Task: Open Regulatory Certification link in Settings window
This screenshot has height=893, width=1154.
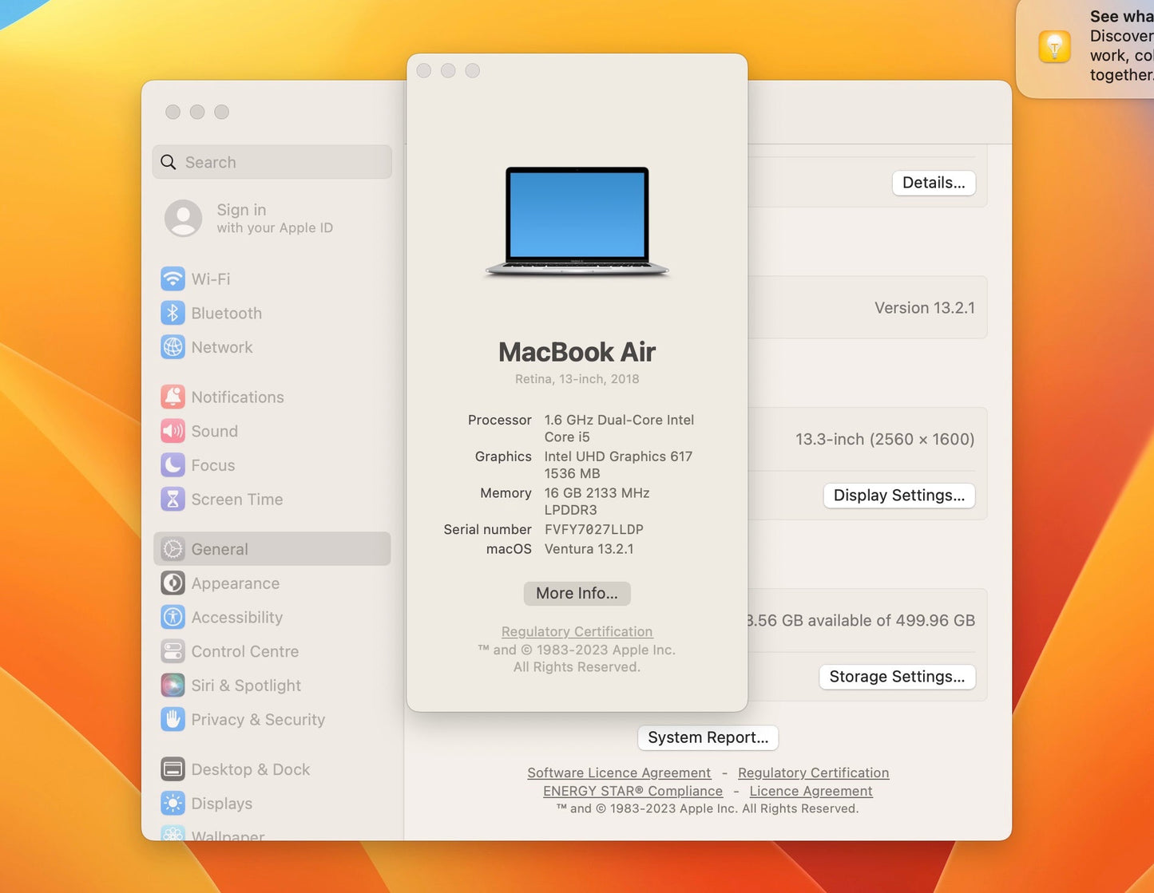Action: (x=814, y=772)
